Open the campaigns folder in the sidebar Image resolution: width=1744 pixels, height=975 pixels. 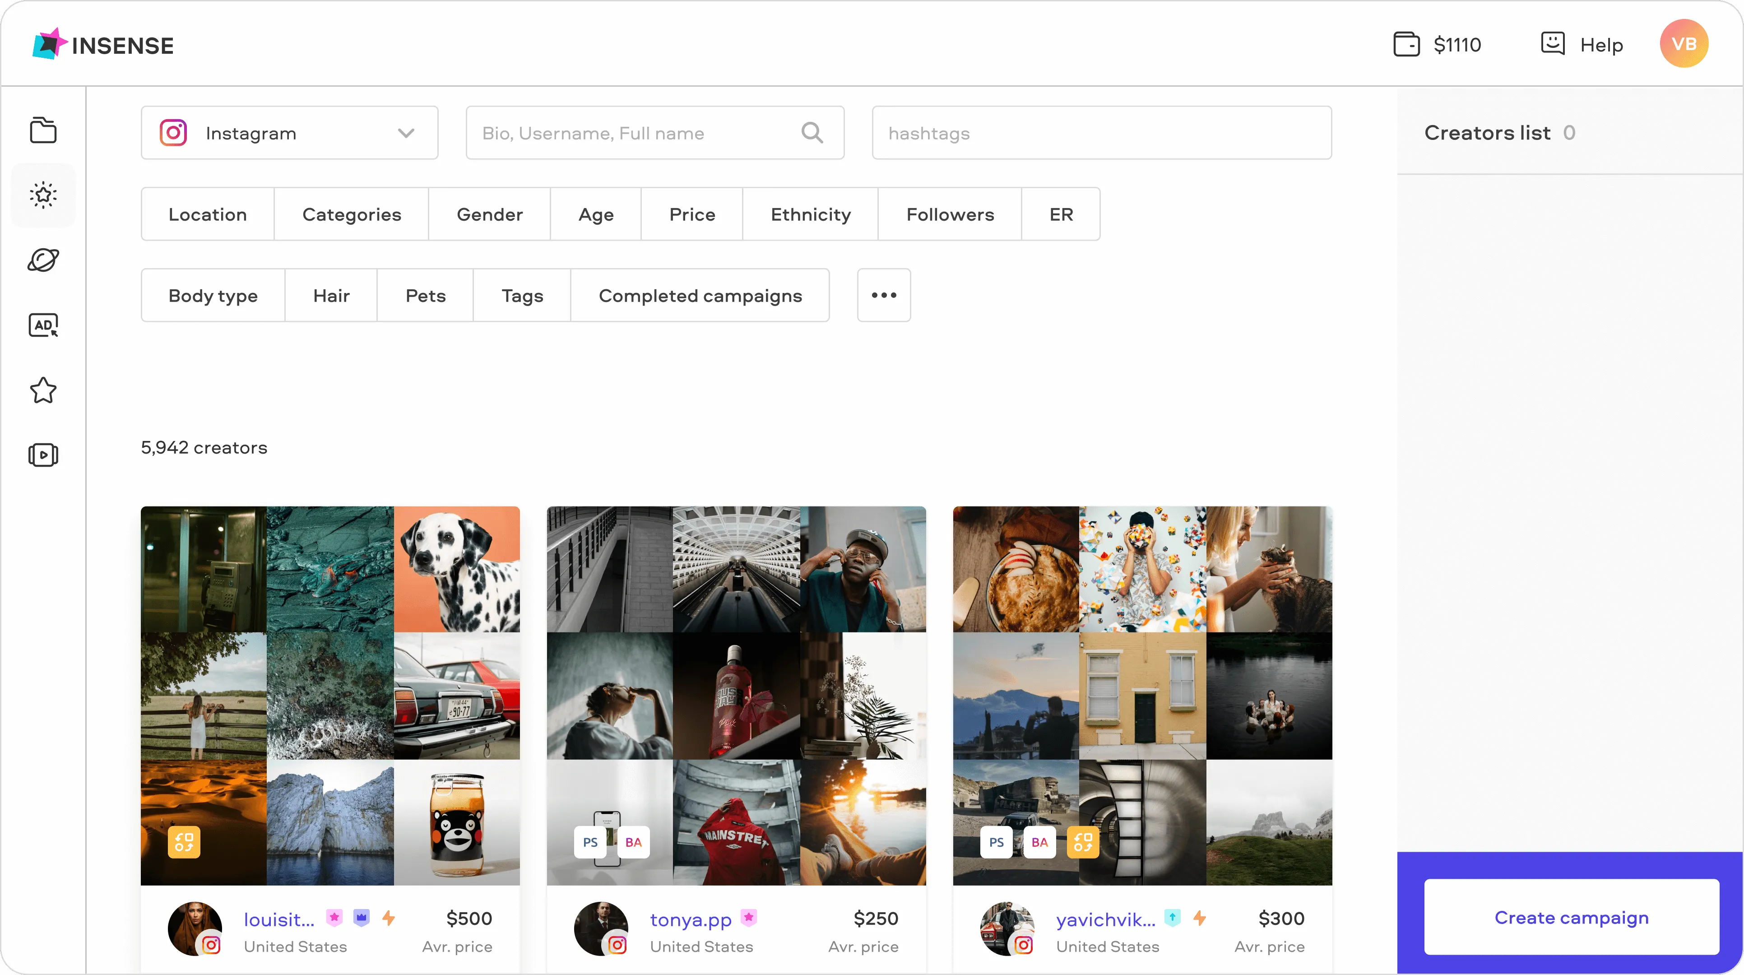pyautogui.click(x=42, y=130)
